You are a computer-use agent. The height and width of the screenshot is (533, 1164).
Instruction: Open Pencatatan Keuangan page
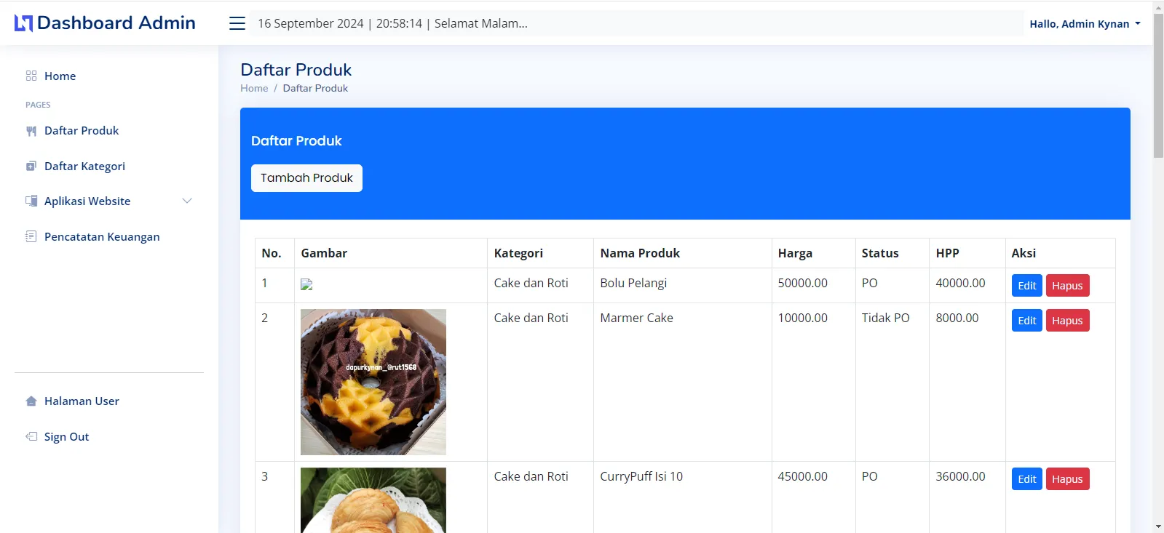click(102, 236)
